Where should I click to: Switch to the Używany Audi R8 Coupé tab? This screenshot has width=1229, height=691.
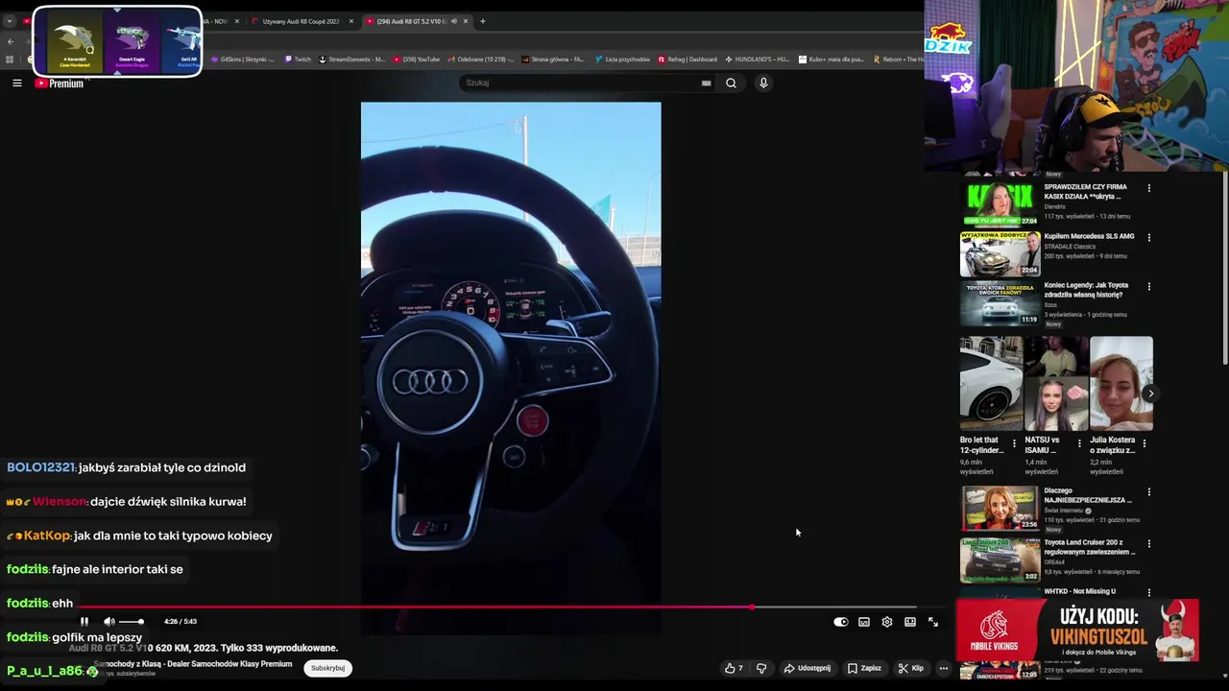[x=300, y=21]
